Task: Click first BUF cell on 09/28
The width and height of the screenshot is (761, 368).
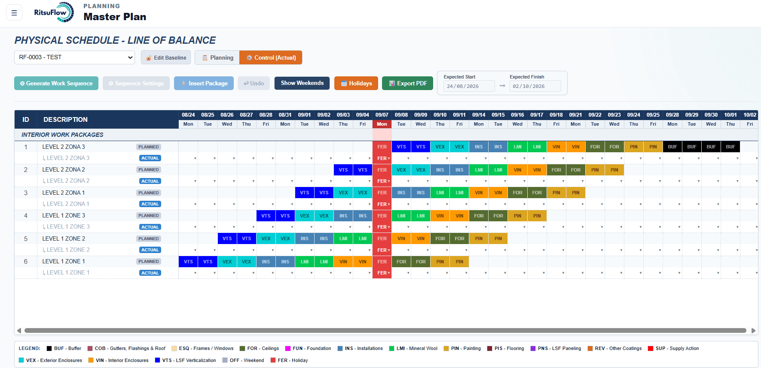Action: click(x=672, y=147)
